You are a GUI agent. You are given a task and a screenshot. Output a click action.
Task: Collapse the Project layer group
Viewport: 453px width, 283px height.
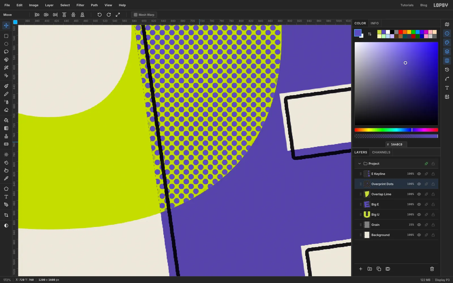point(360,164)
